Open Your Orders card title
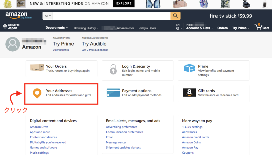 tap(56, 66)
